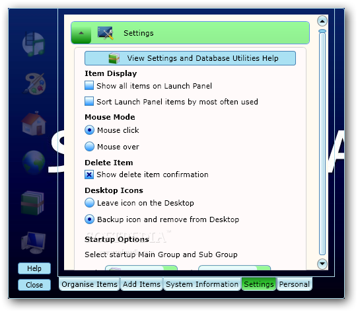358x312 pixels.
Task: Click the Delete Item heading
Action: [x=109, y=163]
